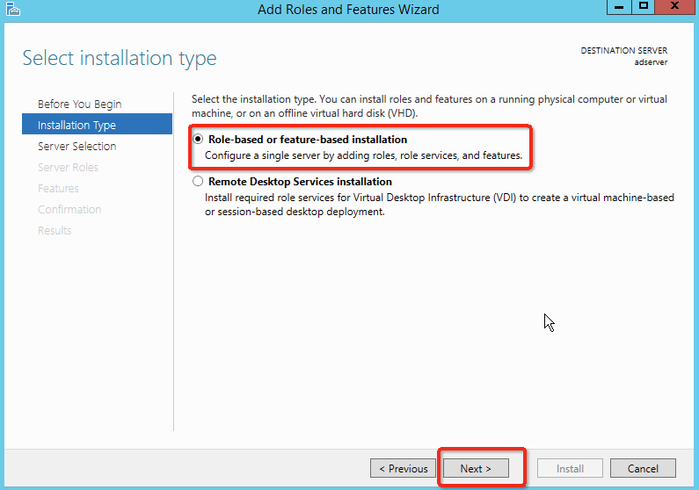This screenshot has width=699, height=490.
Task: Click the Server Roles step in the sidebar
Action: tap(68, 168)
